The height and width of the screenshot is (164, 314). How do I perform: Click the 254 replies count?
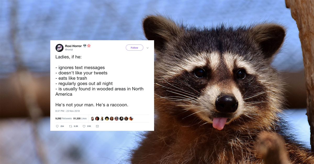click(62, 126)
